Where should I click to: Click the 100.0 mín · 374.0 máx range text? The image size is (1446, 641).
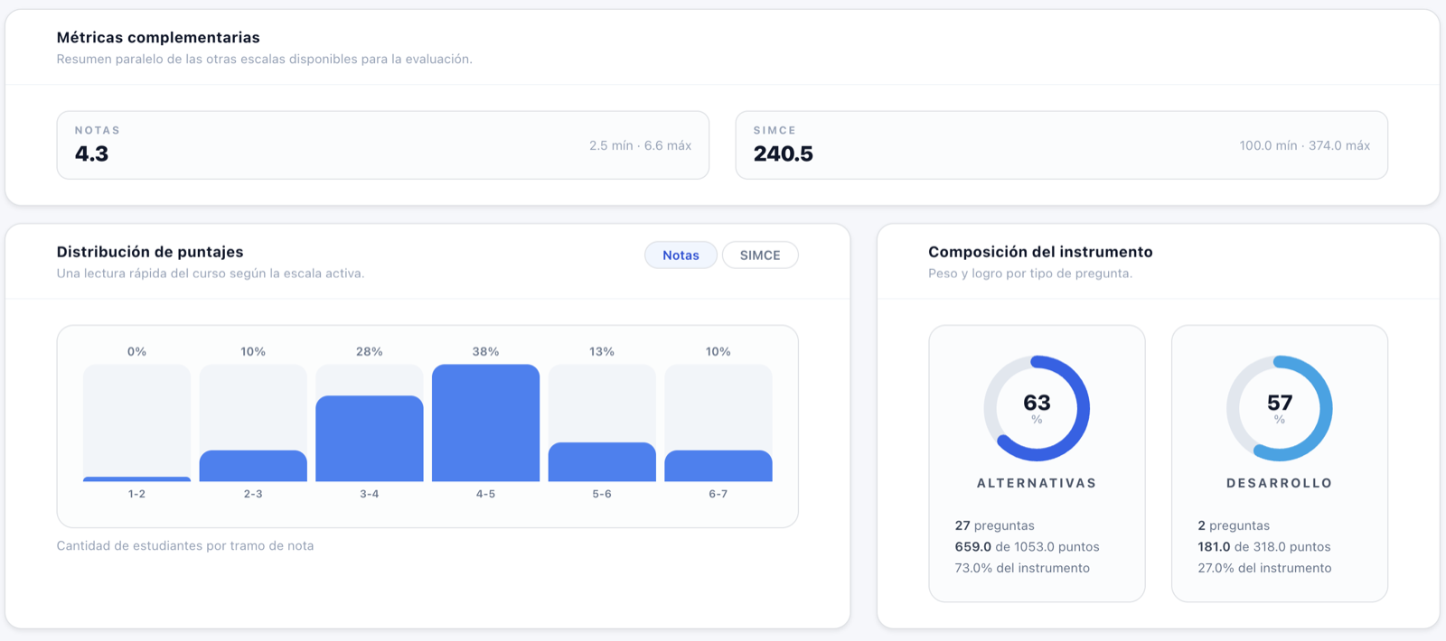click(1305, 145)
